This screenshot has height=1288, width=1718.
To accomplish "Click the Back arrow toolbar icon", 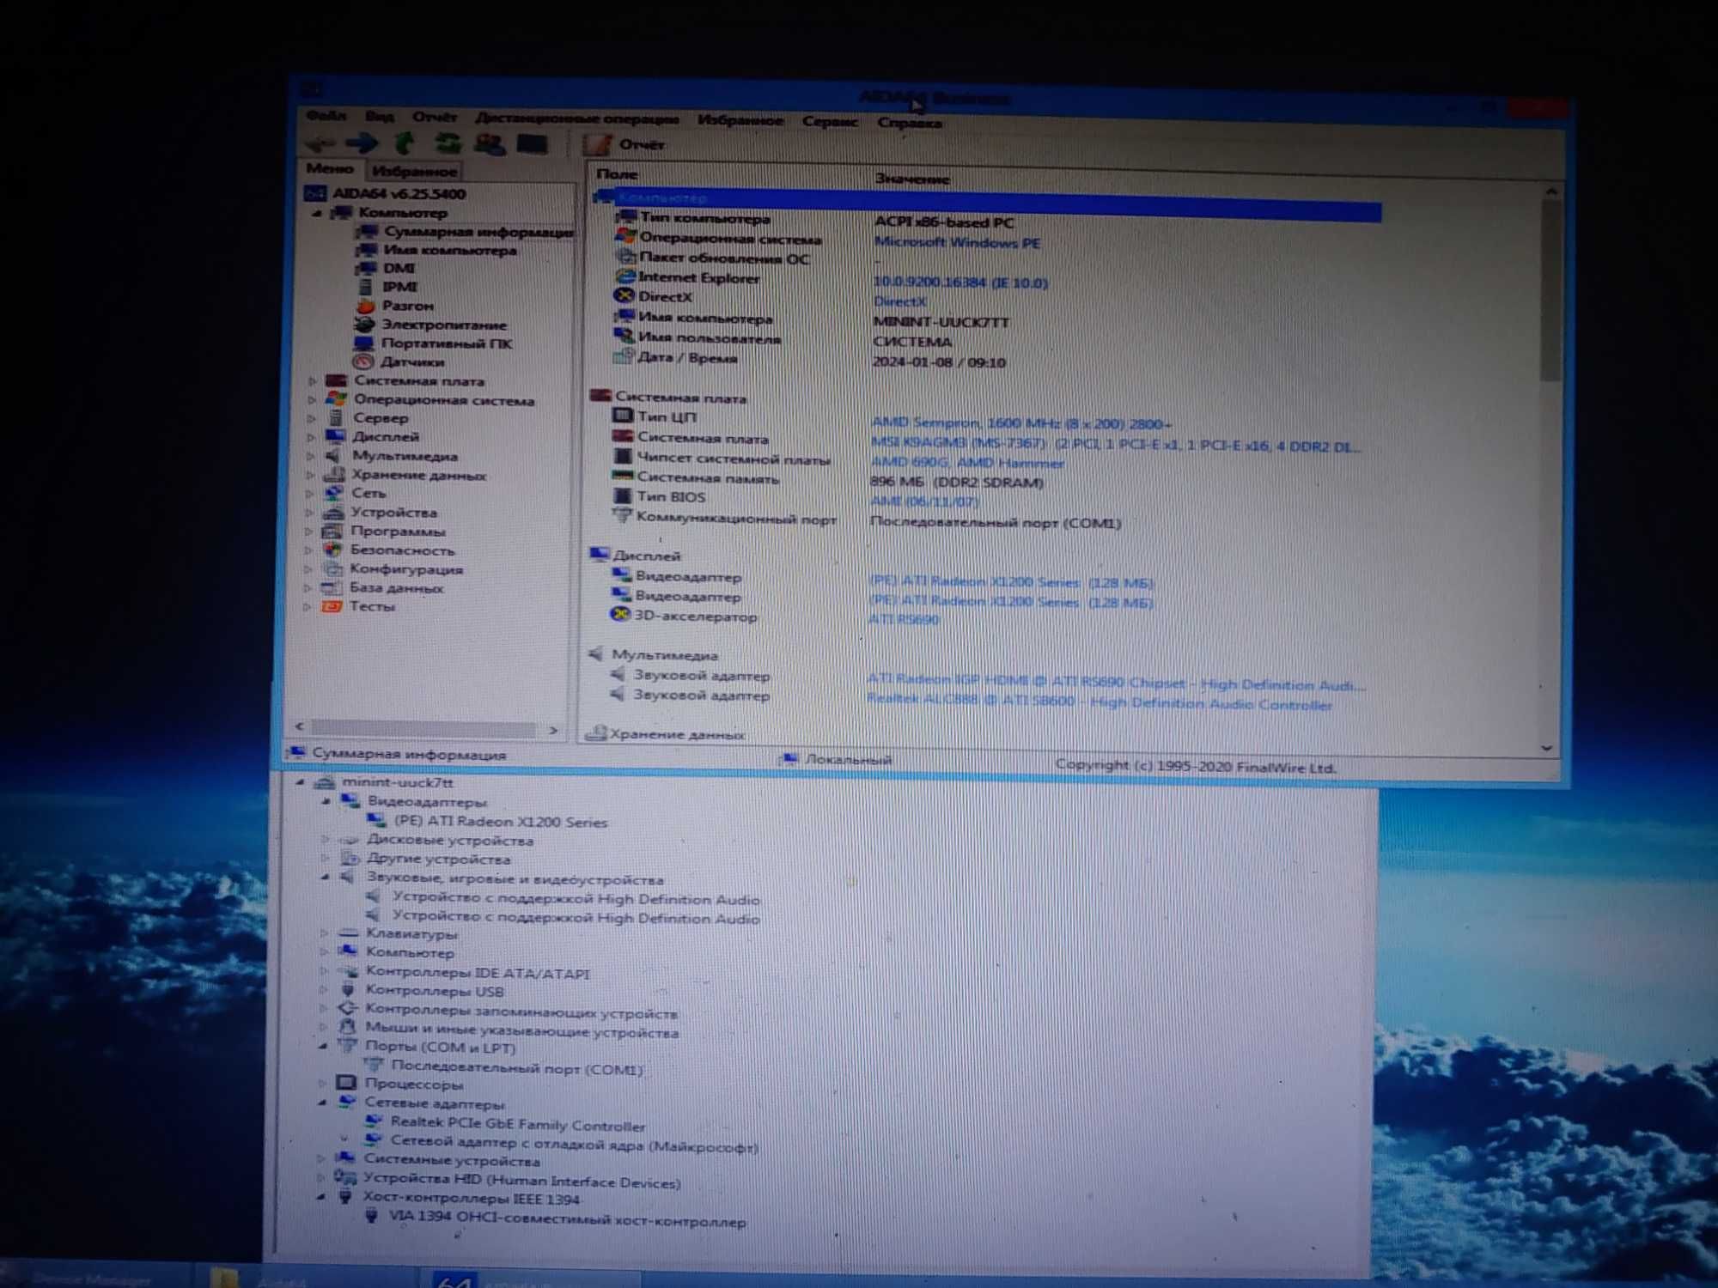I will point(320,143).
